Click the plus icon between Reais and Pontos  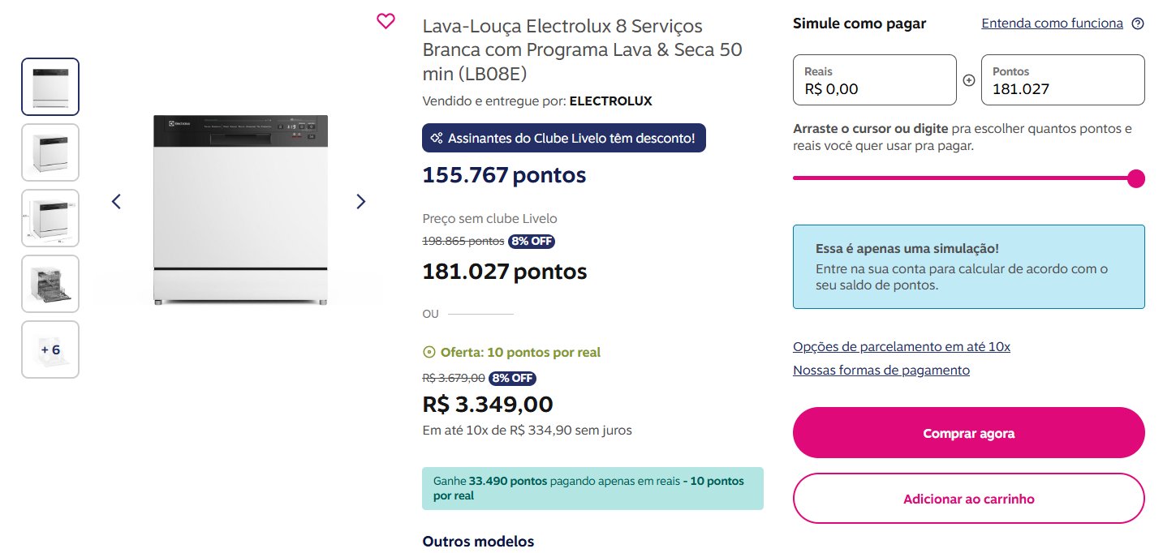[968, 80]
